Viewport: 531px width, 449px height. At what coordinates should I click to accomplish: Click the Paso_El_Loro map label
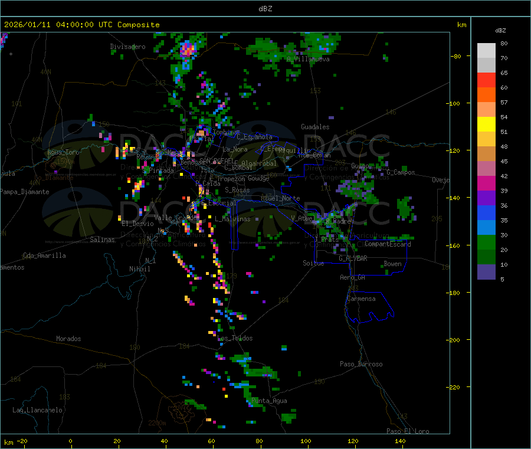408,431
